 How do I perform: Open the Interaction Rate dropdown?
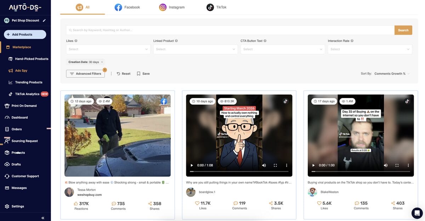pyautogui.click(x=369, y=48)
